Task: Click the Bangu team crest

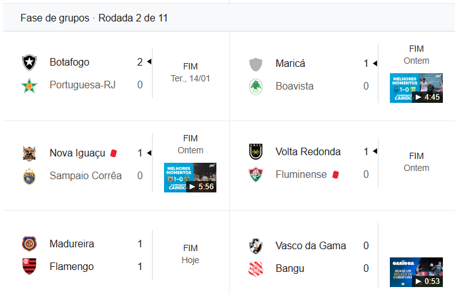Action: pyautogui.click(x=255, y=269)
